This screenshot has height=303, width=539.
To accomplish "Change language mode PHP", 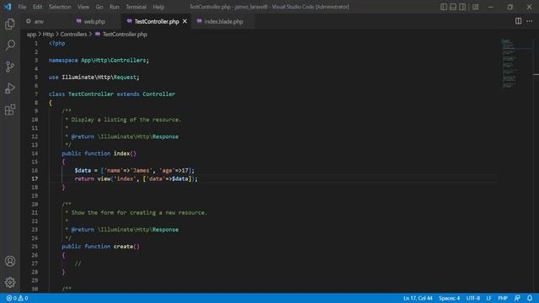I will tap(503, 298).
